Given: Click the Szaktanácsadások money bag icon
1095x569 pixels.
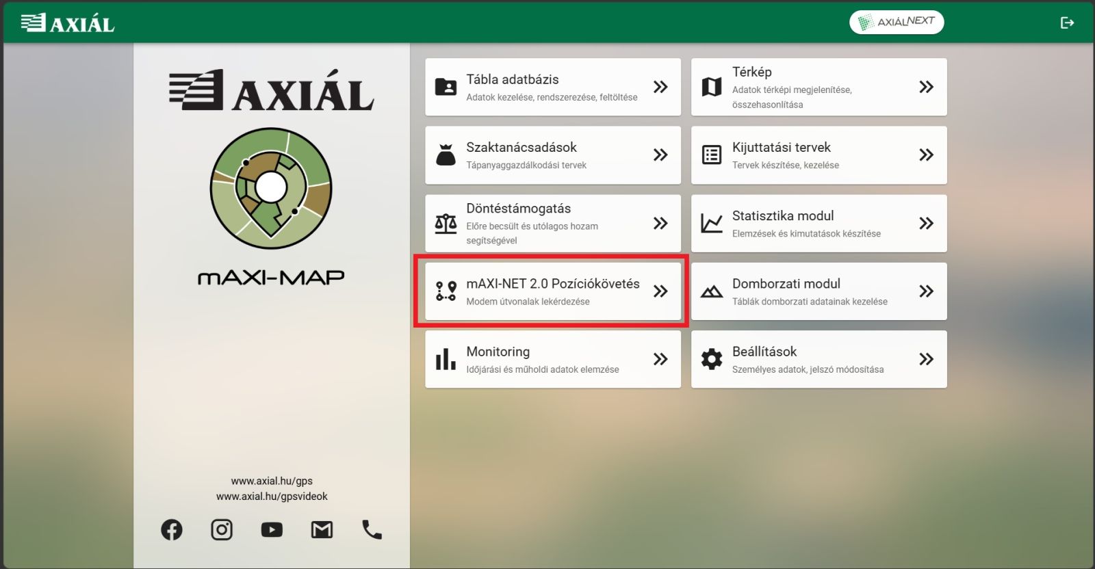Looking at the screenshot, I should coord(446,155).
